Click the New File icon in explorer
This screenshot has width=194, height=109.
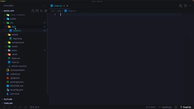tap(33, 11)
